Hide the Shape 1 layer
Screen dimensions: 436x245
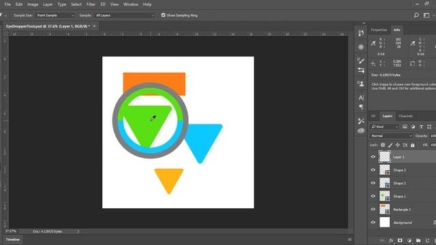pos(373,196)
